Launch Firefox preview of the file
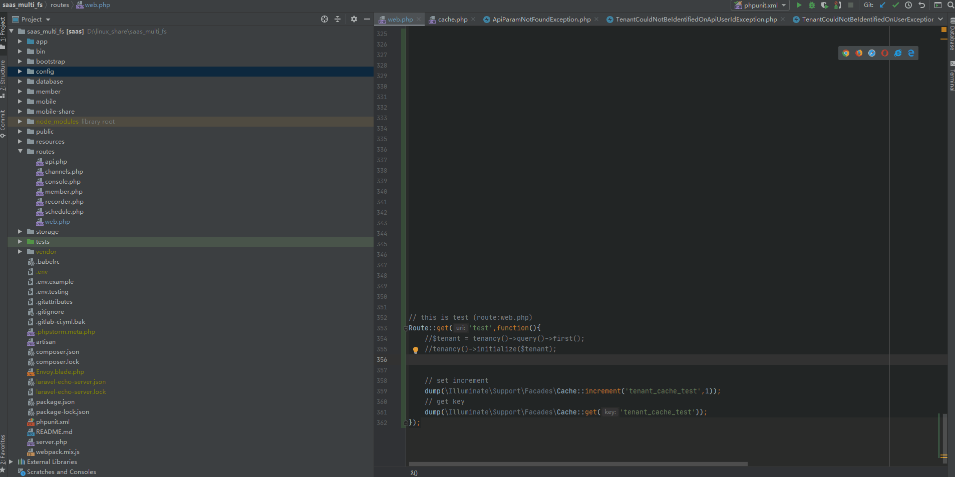The height and width of the screenshot is (477, 955). 859,53
